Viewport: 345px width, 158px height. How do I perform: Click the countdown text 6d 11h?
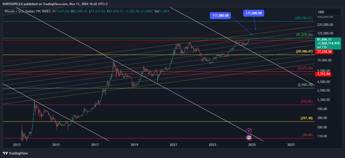tap(322, 47)
